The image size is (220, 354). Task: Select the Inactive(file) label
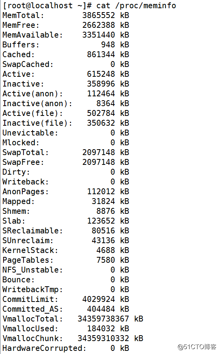pyautogui.click(x=37, y=123)
